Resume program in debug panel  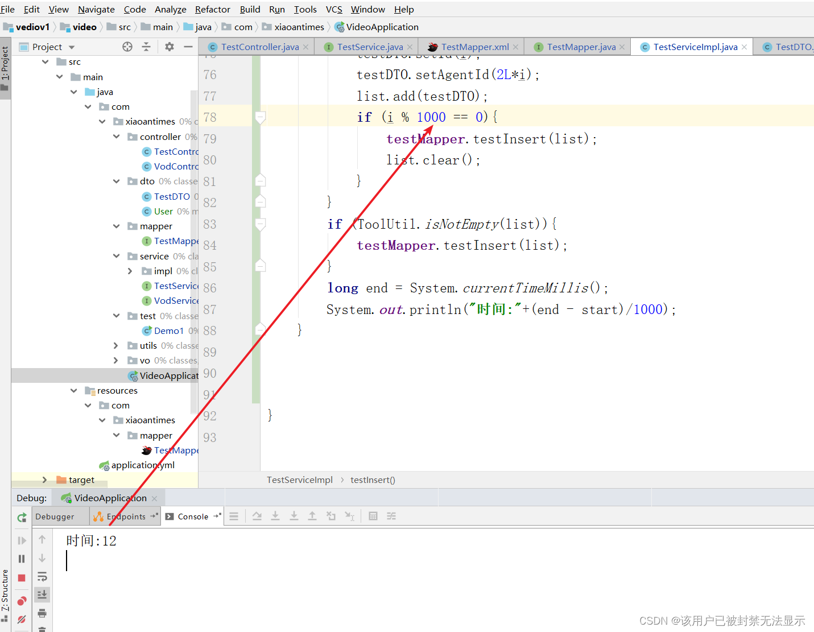pos(22,540)
